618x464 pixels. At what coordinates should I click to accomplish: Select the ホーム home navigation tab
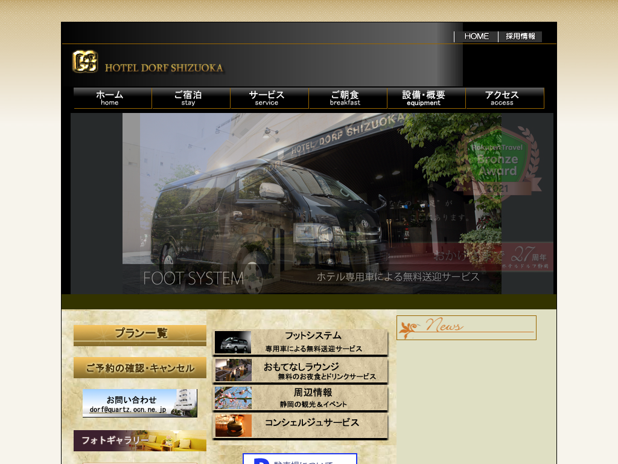click(113, 98)
